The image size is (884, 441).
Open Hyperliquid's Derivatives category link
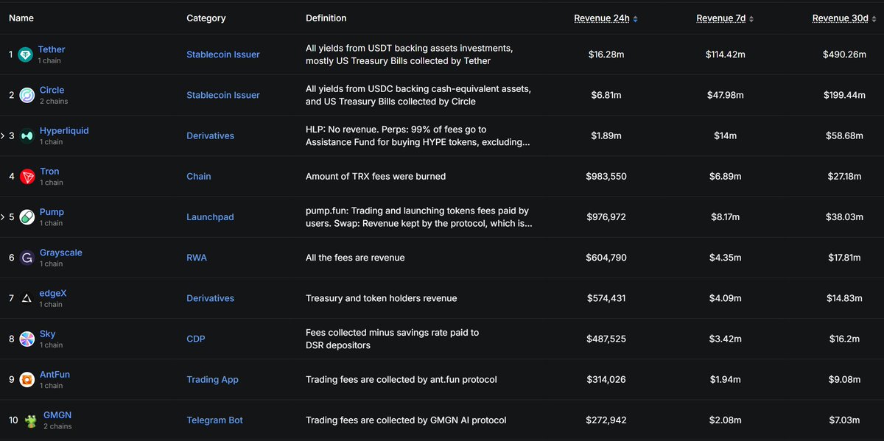pos(211,135)
